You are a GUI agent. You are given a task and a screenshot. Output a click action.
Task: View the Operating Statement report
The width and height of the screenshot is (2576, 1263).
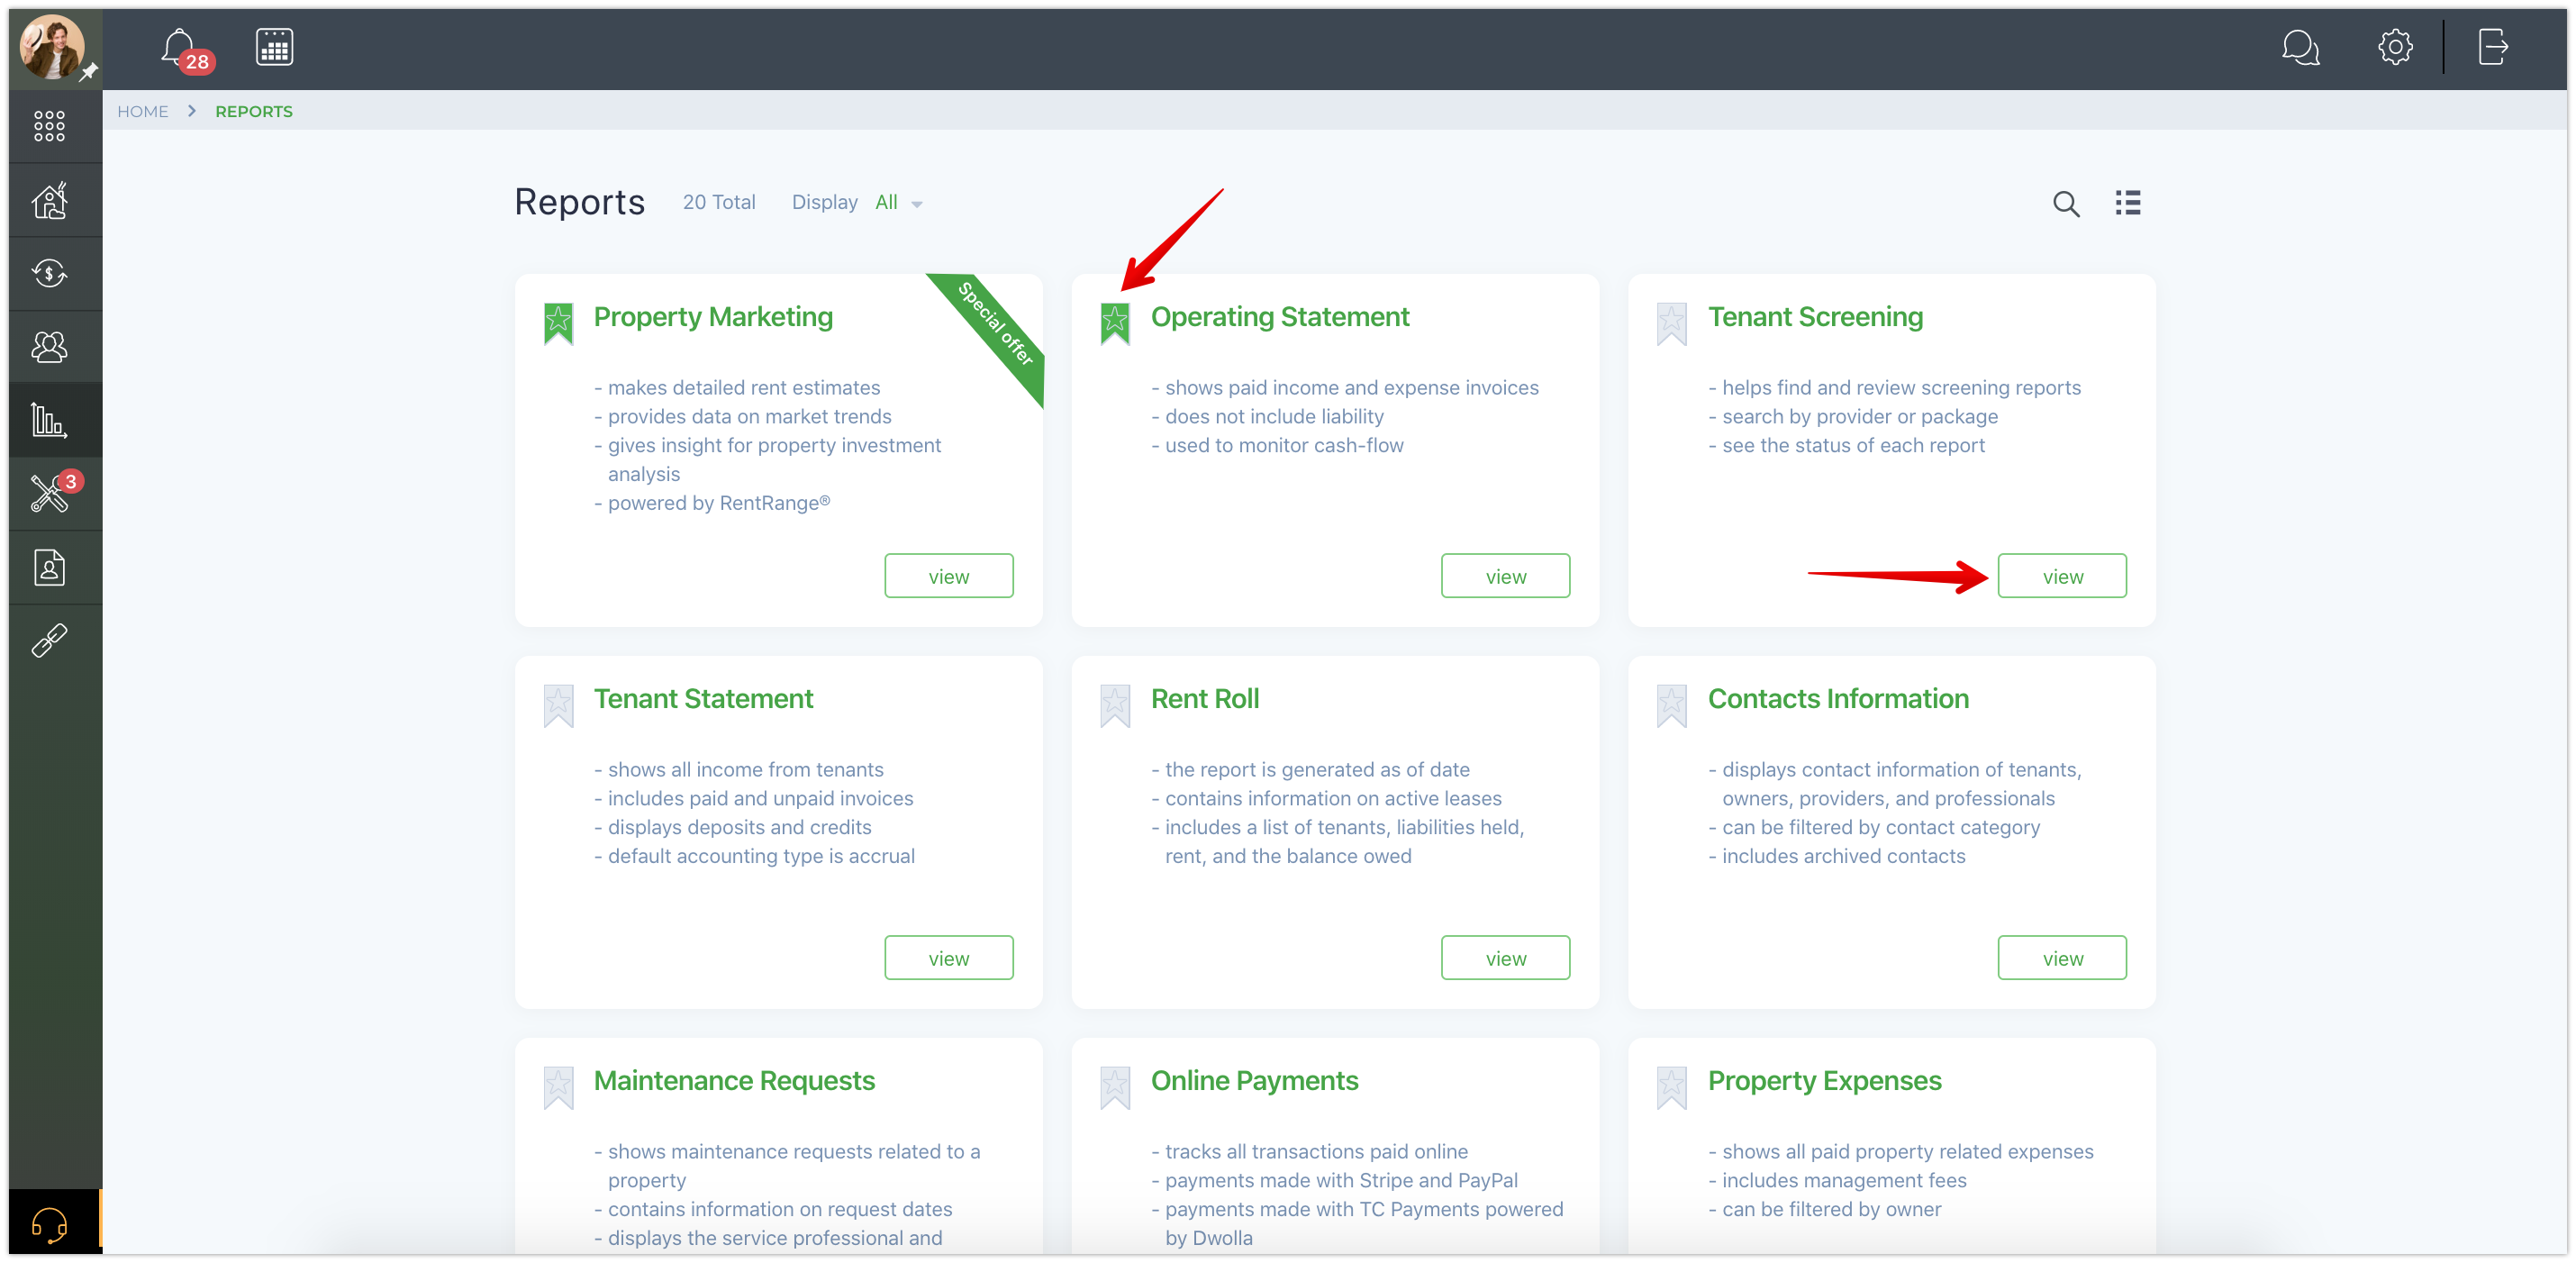pyautogui.click(x=1505, y=576)
